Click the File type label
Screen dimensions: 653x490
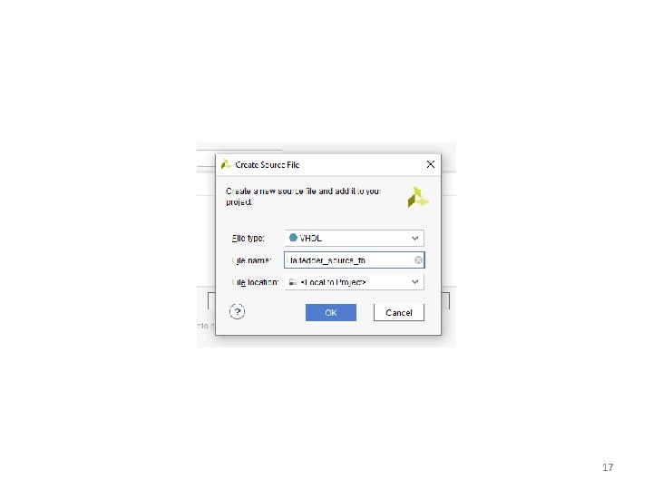tap(248, 238)
